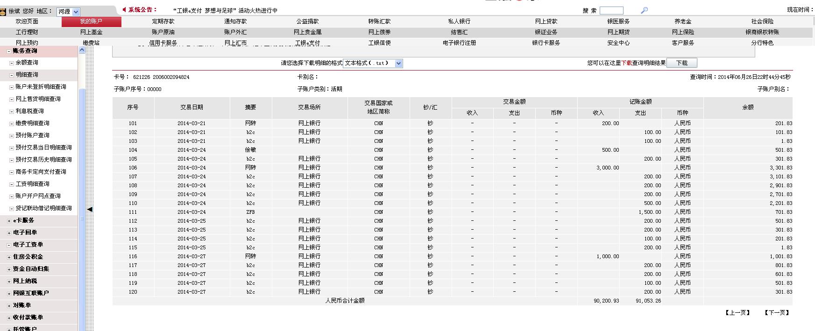Expand the 网银互联账户 section
The image size is (815, 331).
click(9, 293)
